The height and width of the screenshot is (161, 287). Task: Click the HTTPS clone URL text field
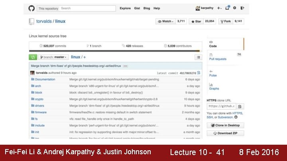(x=222, y=106)
